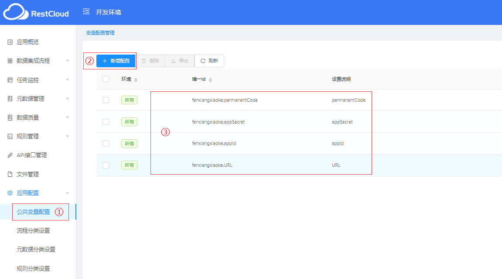Click the 应用配置 gear icon
The width and height of the screenshot is (502, 279).
[x=10, y=193]
